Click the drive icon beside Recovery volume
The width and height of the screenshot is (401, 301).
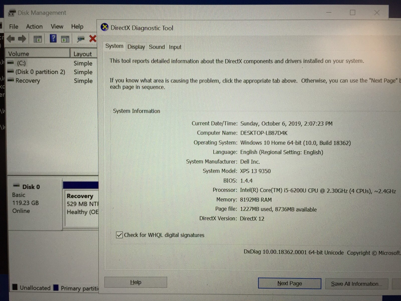pos(11,80)
